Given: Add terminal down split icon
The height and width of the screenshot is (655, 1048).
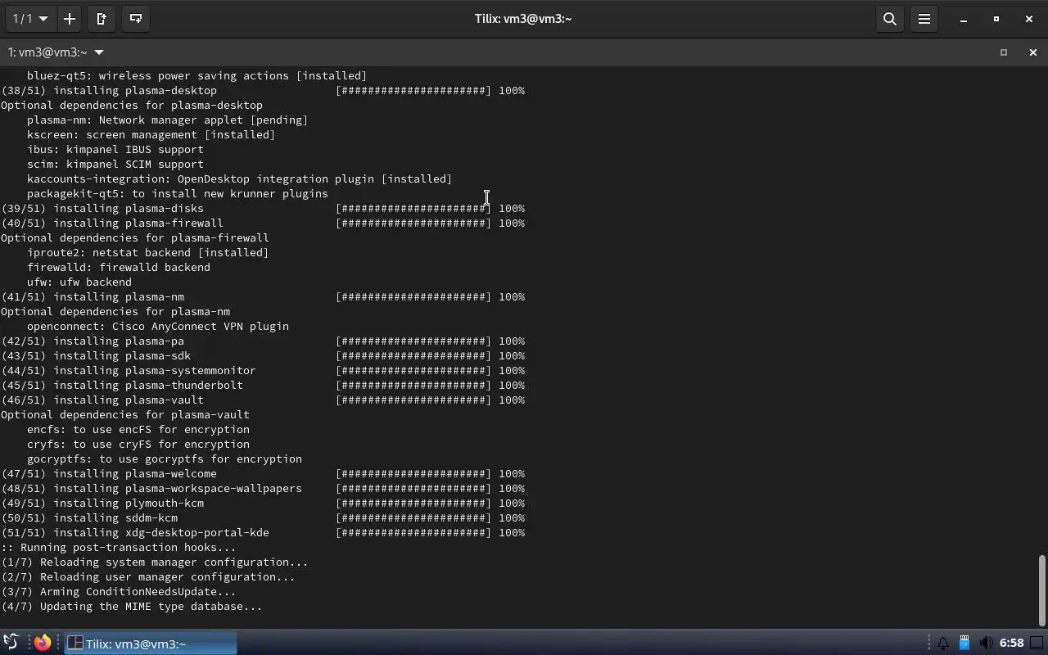Looking at the screenshot, I should (136, 18).
